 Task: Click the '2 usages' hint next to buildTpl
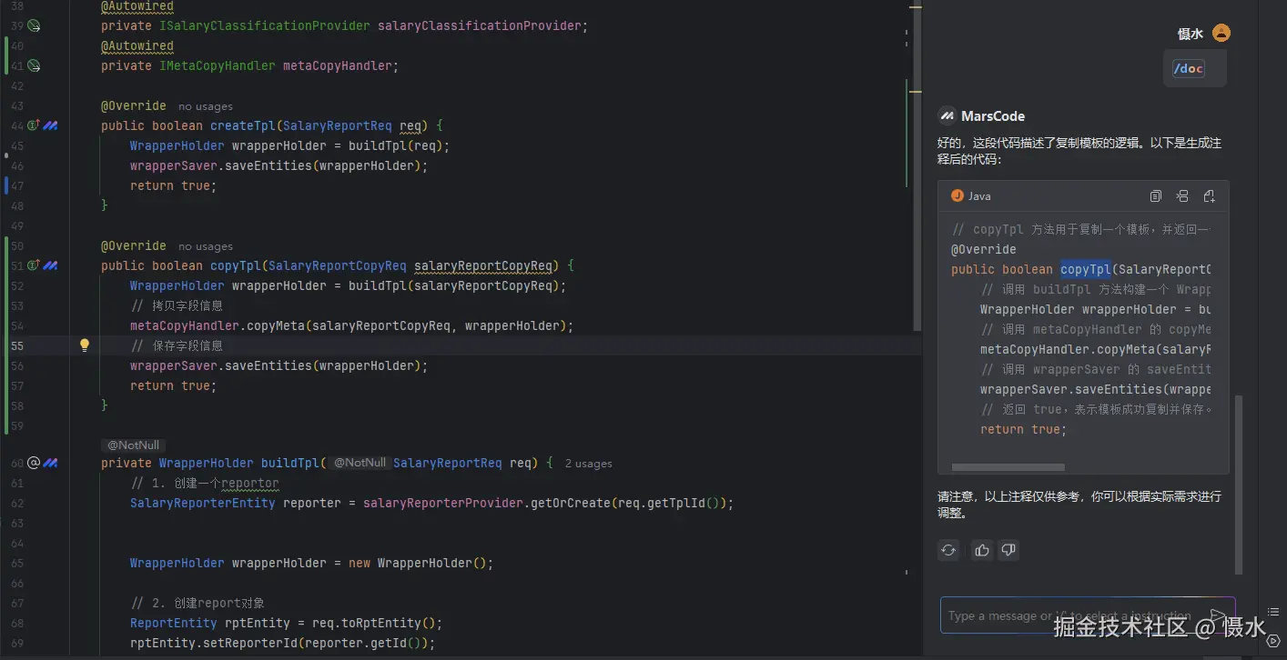tap(588, 464)
